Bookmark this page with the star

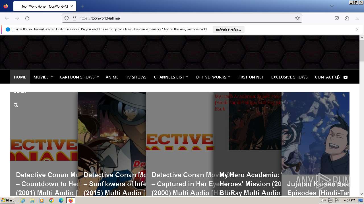[x=297, y=18]
